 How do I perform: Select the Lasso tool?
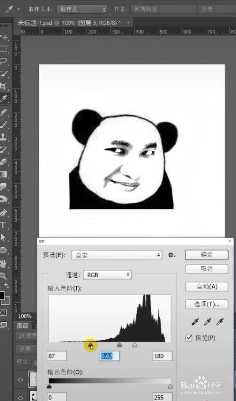[x=4, y=61]
